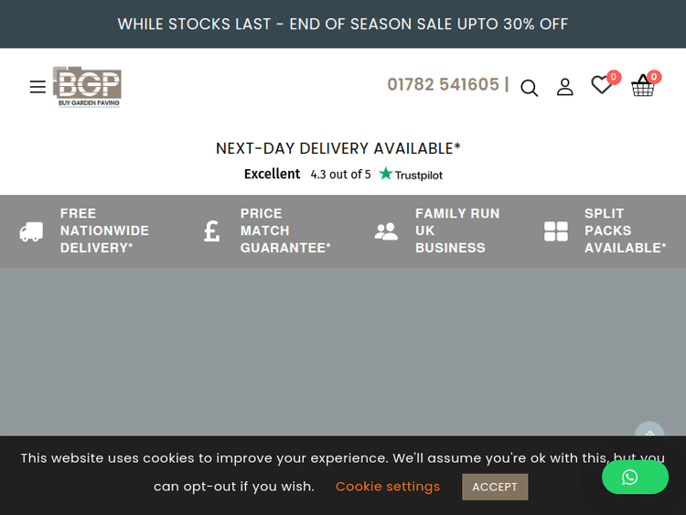This screenshot has height=515, width=686.
Task: Open the user account icon
Action: 565,87
